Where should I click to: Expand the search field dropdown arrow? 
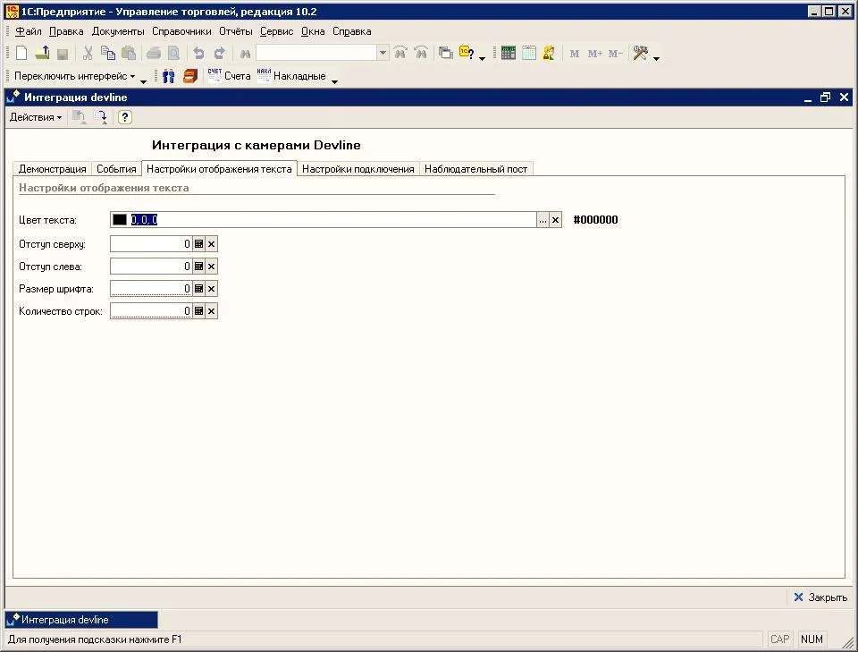click(x=383, y=53)
